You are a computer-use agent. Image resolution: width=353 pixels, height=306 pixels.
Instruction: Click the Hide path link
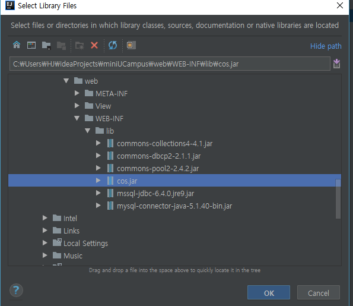(326, 46)
